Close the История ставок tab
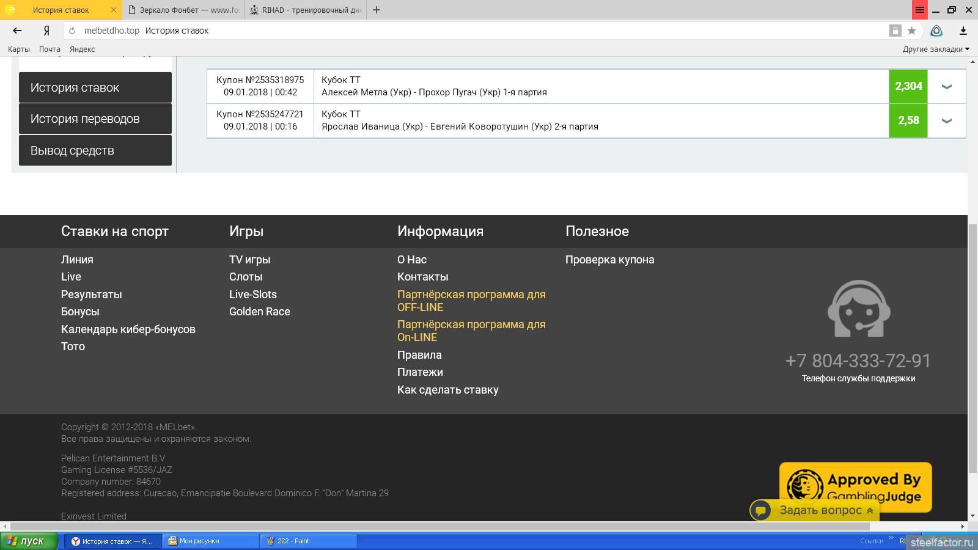The width and height of the screenshot is (978, 550). coord(114,10)
